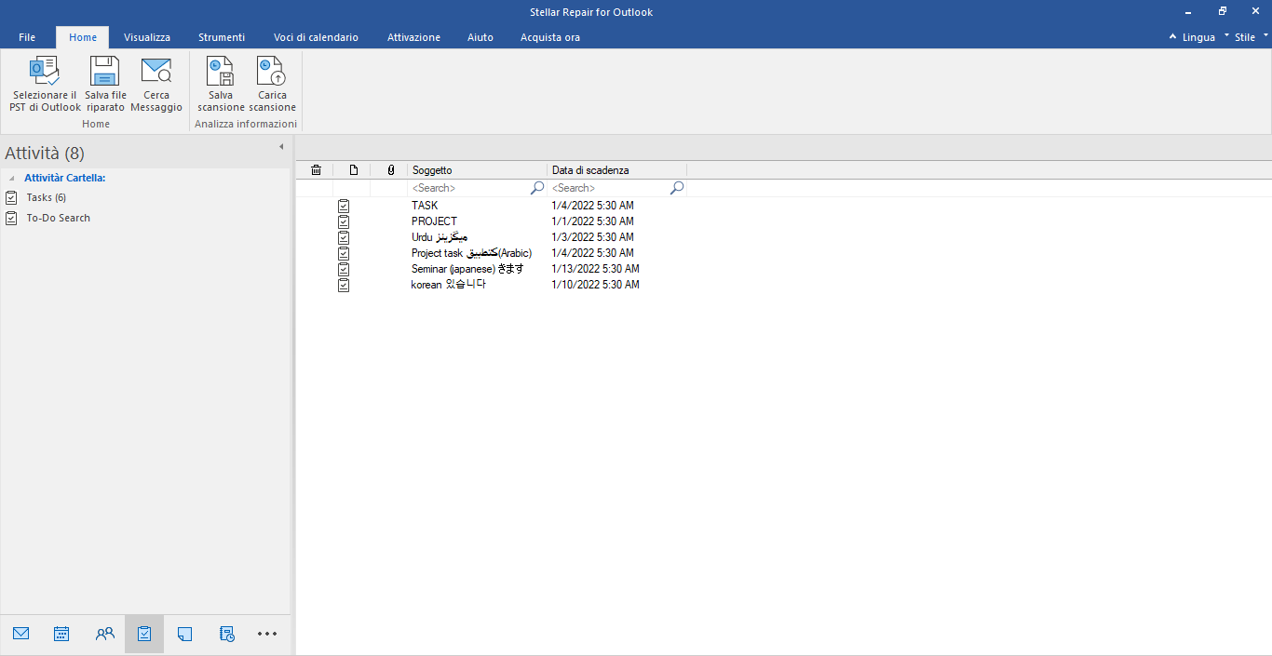Switch to the Strumenti tab
Viewport: 1272px width, 656px height.
coord(222,37)
